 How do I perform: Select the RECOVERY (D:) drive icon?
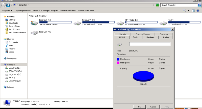pos(77,23)
